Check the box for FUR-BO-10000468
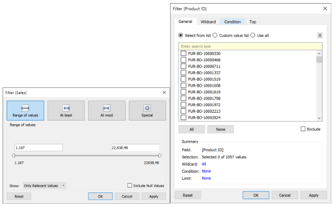 pos(184,59)
